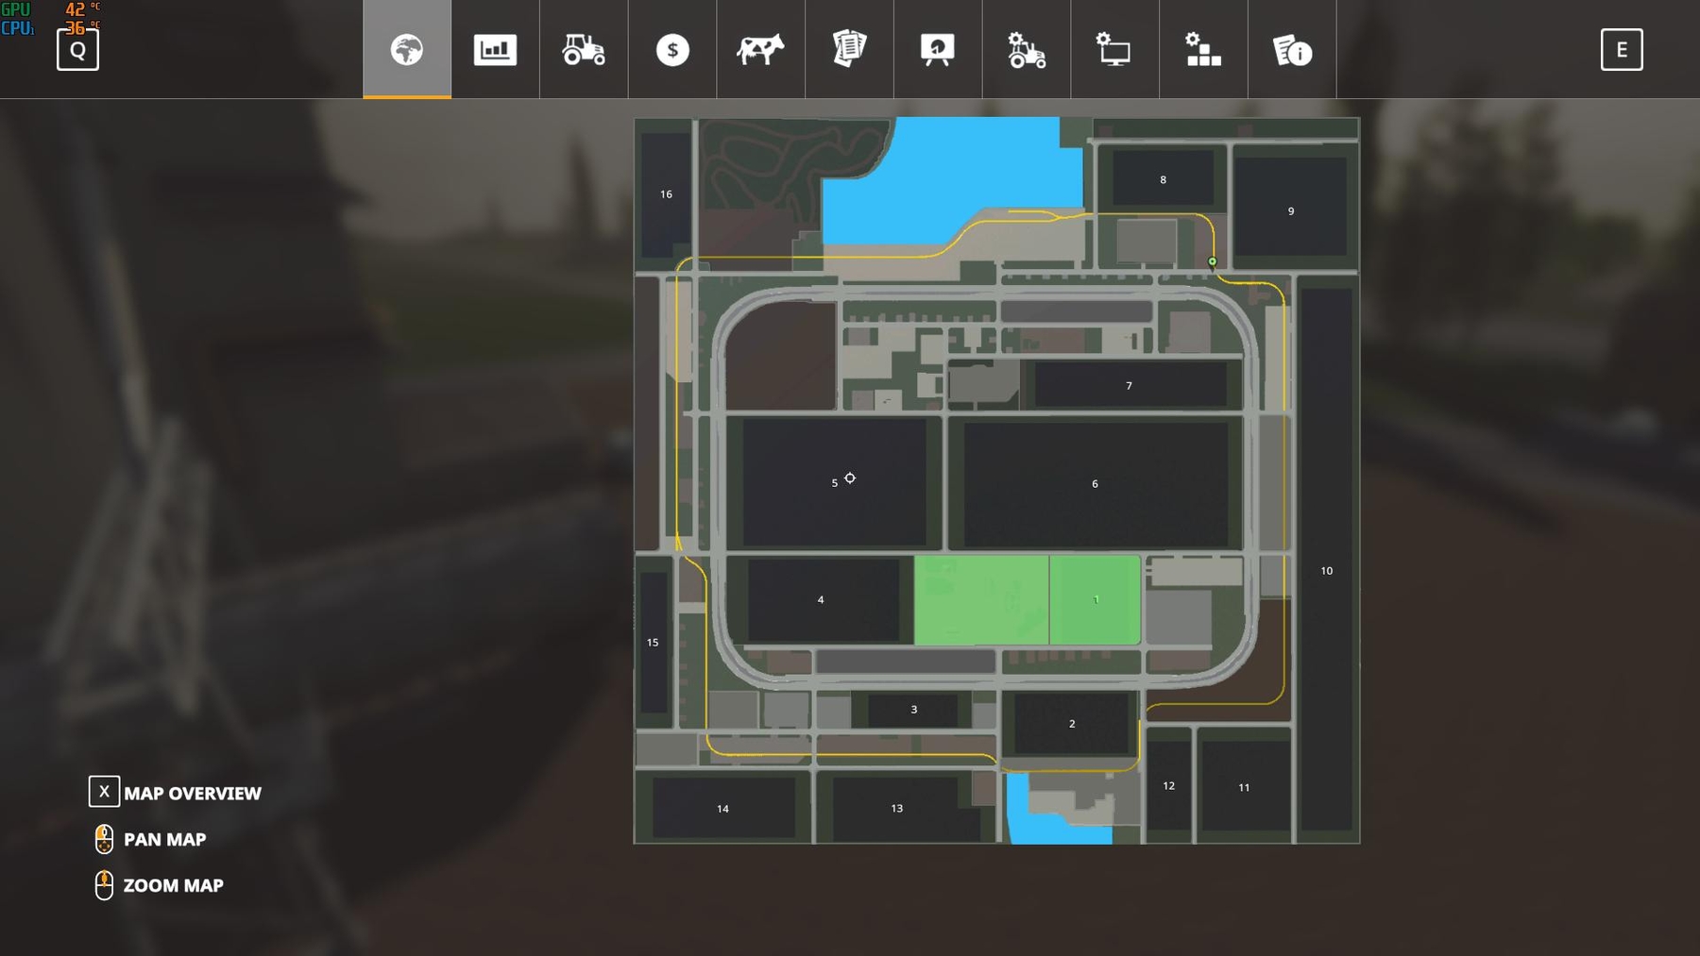Open the tutorial presentation board icon
Screen dimensions: 1700x956
pyautogui.click(x=938, y=49)
